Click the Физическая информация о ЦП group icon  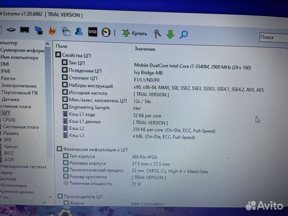[59, 148]
